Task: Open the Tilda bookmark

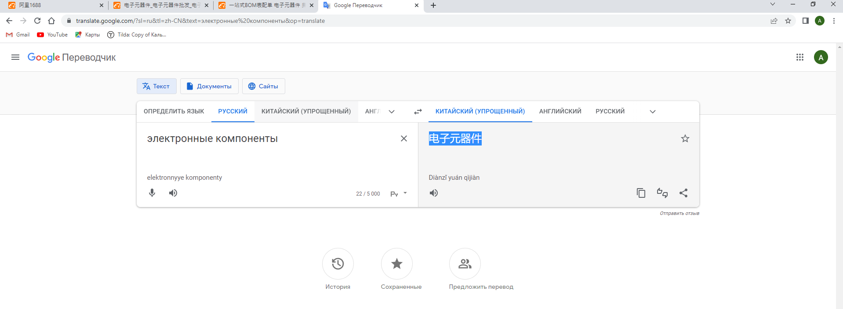Action: click(x=137, y=35)
